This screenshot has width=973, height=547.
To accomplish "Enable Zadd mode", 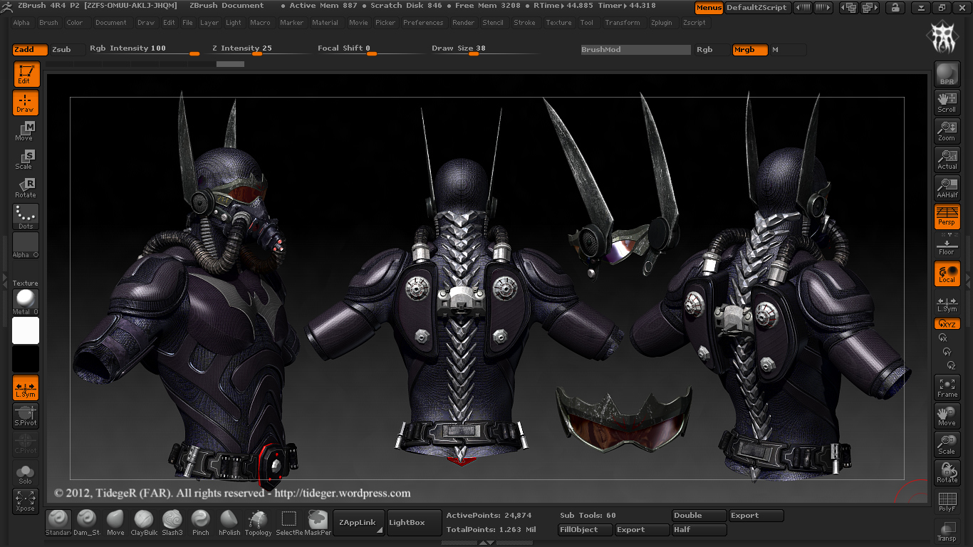I will pyautogui.click(x=30, y=50).
